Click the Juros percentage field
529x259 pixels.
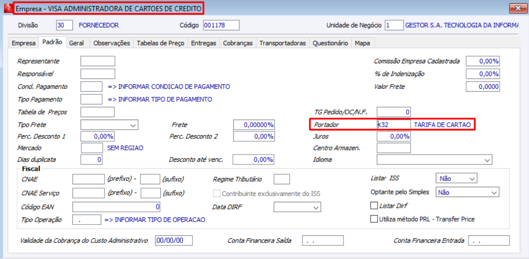pyautogui.click(x=394, y=137)
